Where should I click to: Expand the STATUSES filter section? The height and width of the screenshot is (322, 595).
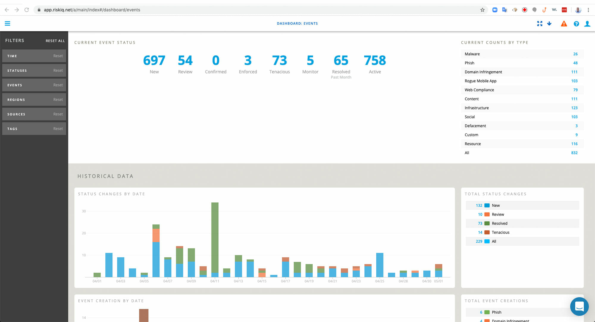pos(34,70)
